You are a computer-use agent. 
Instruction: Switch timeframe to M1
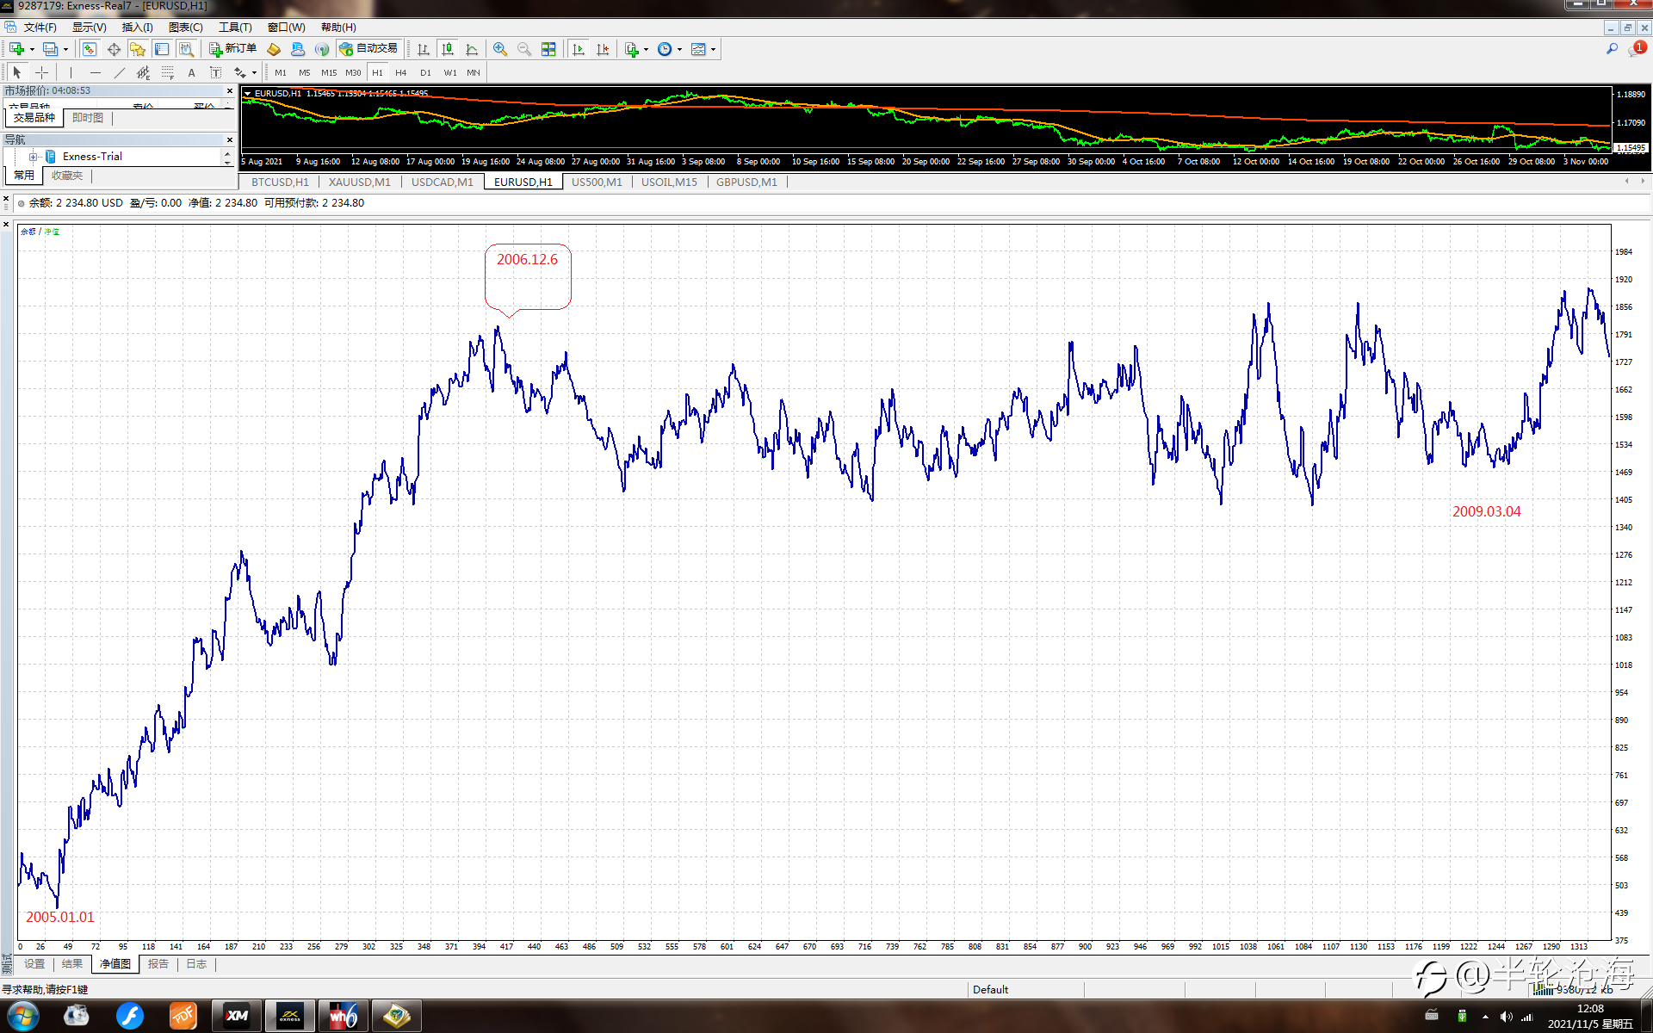tap(281, 72)
